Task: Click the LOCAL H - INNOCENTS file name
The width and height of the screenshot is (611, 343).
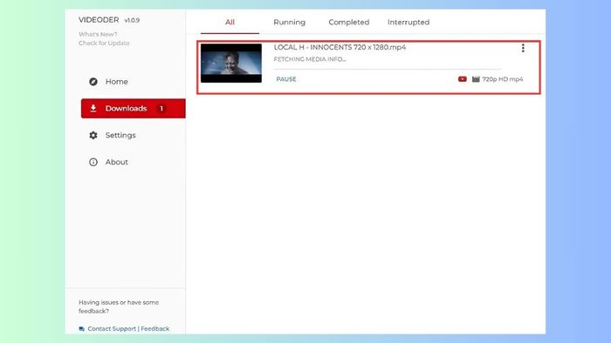Action: click(340, 47)
